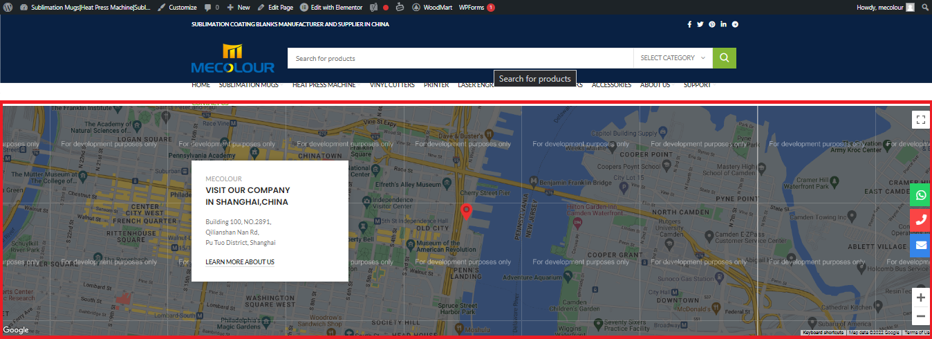Open Customize in the admin bar
Viewport: 932px width, 339px height.
click(177, 7)
